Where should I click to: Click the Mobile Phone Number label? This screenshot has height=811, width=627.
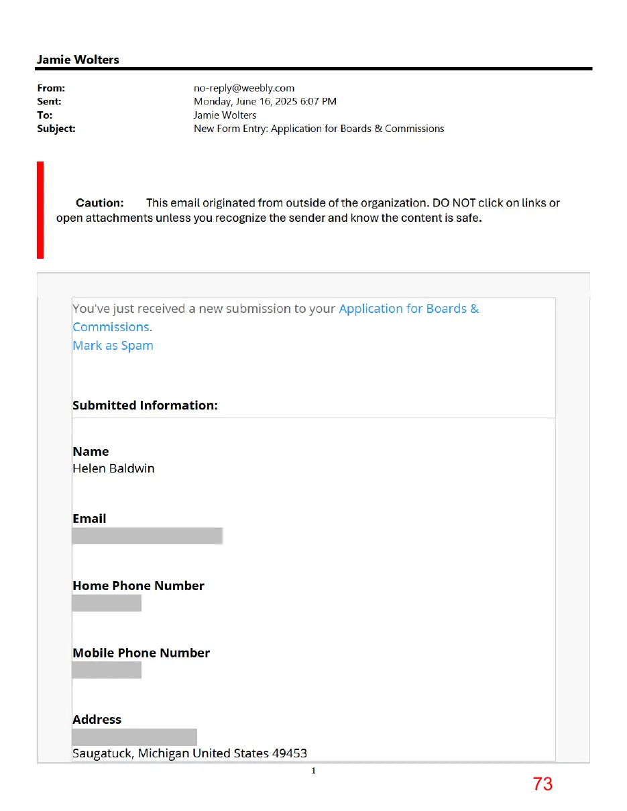point(141,653)
